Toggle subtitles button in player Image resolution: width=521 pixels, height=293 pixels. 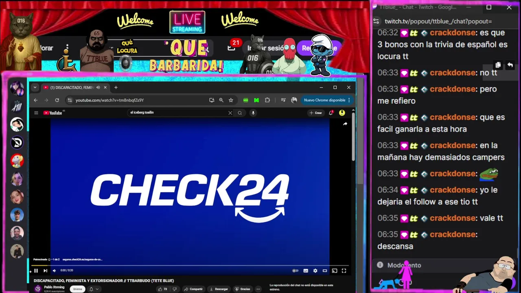(306, 271)
